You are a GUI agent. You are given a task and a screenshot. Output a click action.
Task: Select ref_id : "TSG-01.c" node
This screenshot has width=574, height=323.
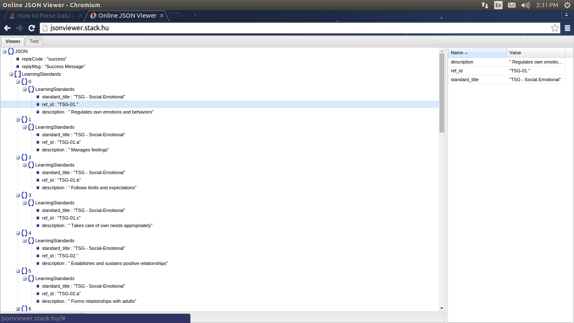pos(61,218)
